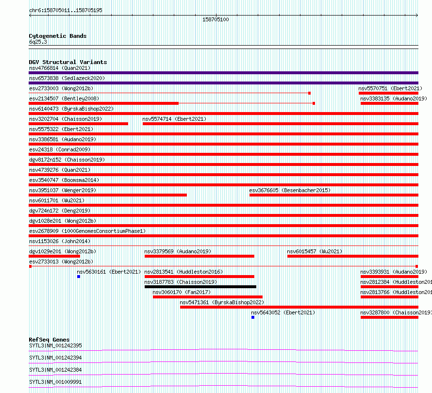The width and height of the screenshot is (432, 393).
Task: Click nsv3202704 (Chaisson2019) variant label
Action: (x=66, y=119)
